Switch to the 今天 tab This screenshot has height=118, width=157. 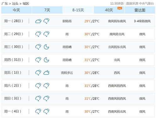16,10
